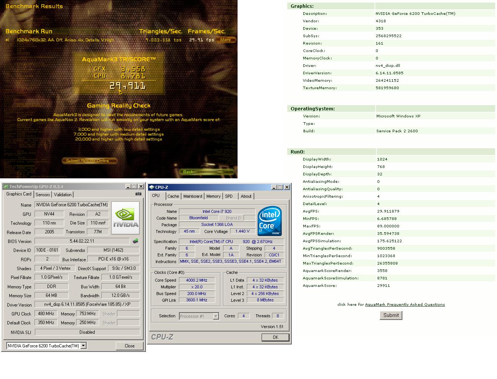The height and width of the screenshot is (379, 497).
Task: Click the OK button in CPU-Z
Action: [x=275, y=337]
